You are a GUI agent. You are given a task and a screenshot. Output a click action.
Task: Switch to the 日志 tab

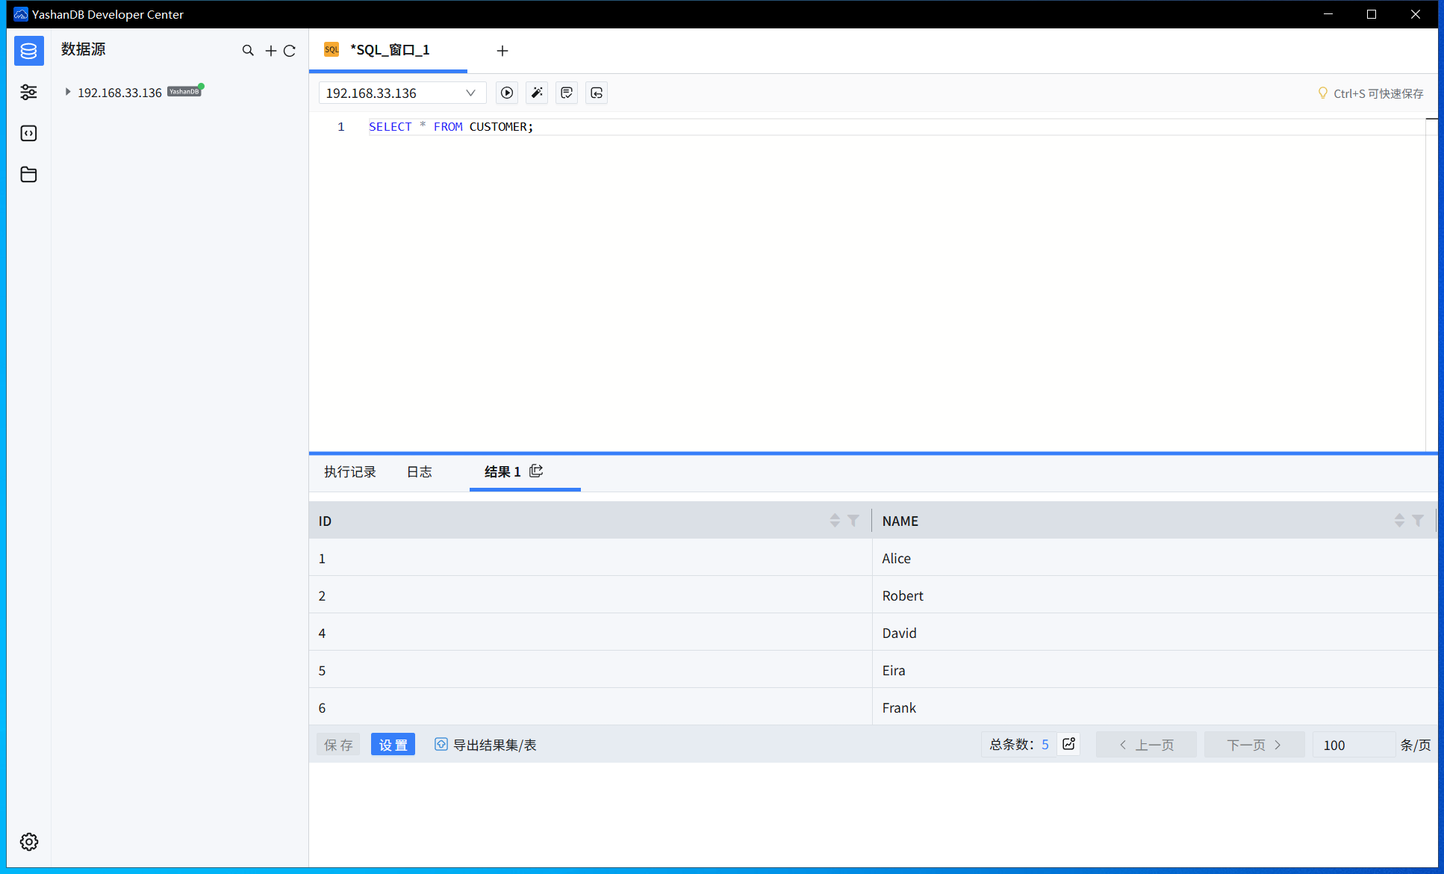tap(419, 472)
